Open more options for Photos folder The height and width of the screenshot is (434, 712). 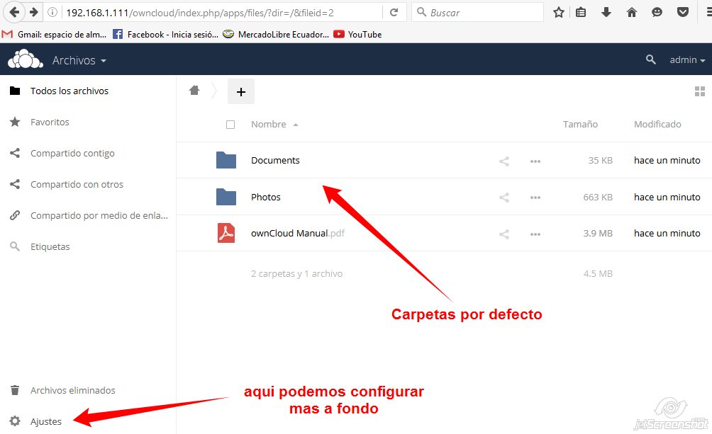click(535, 198)
